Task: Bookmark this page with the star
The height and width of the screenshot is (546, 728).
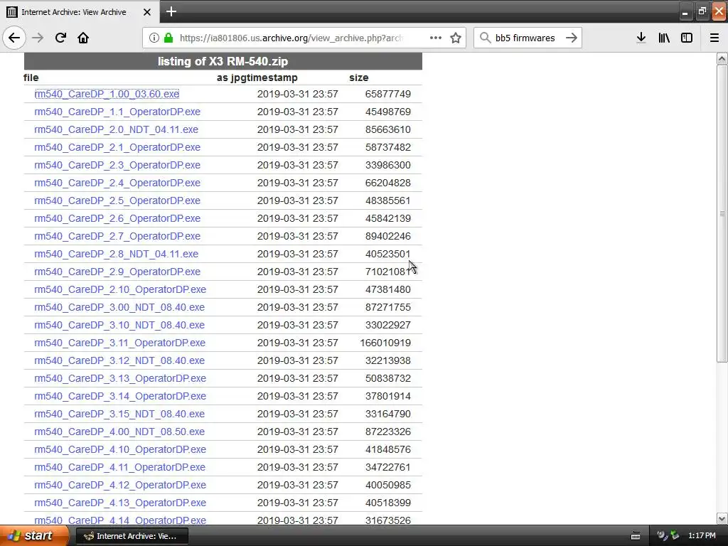Action: [x=456, y=38]
